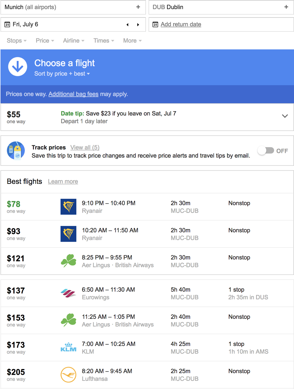Click the blue down-arrow circle icon
Screen dimensions: 294x389
(17, 66)
